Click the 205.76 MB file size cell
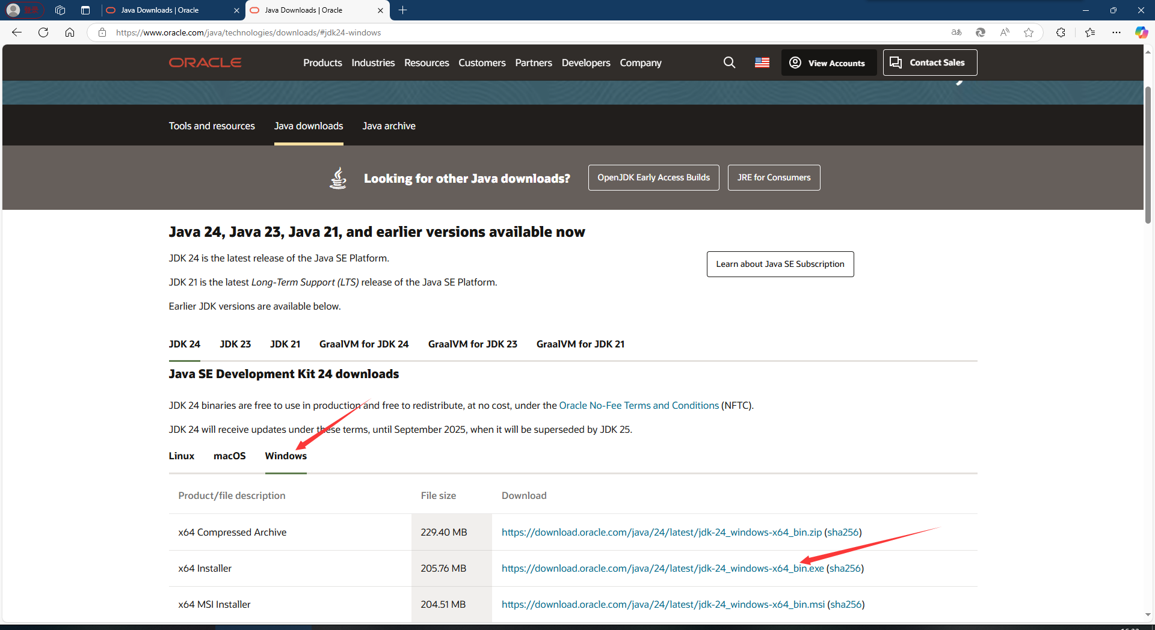The height and width of the screenshot is (630, 1155). pos(451,568)
